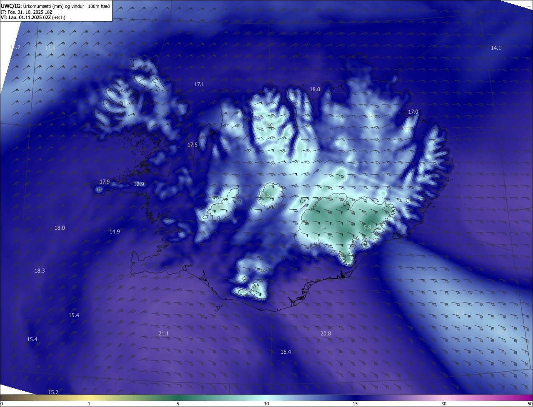Click the color scale tick labeled 15
Viewport: 533px width, 407px height.
[x=355, y=404]
